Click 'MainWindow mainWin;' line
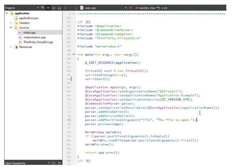232x167 pixels. tap(103, 132)
